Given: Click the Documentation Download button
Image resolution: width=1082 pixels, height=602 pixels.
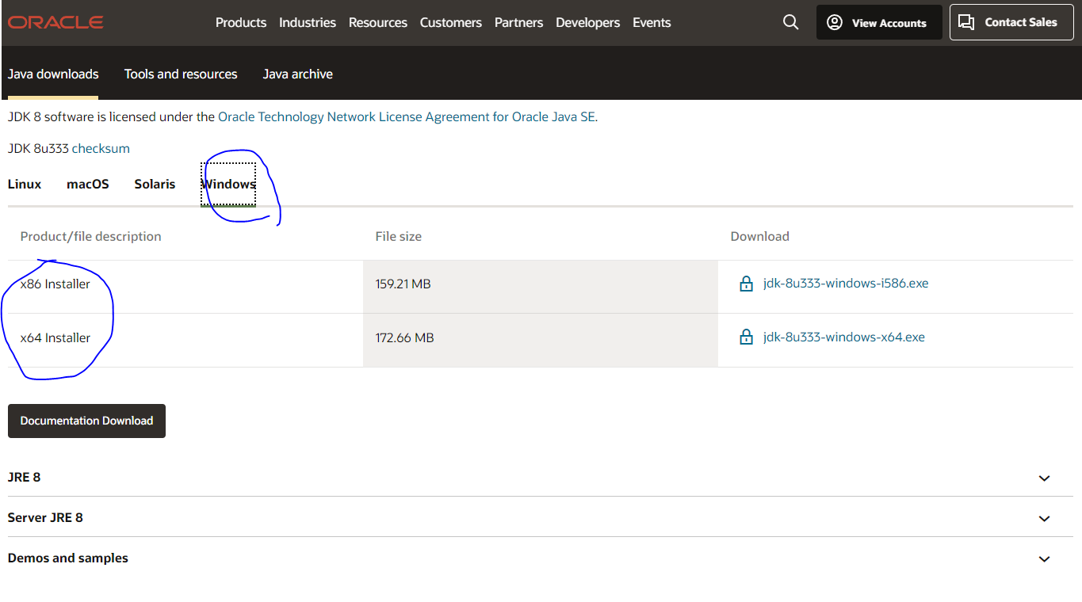Looking at the screenshot, I should pyautogui.click(x=86, y=421).
